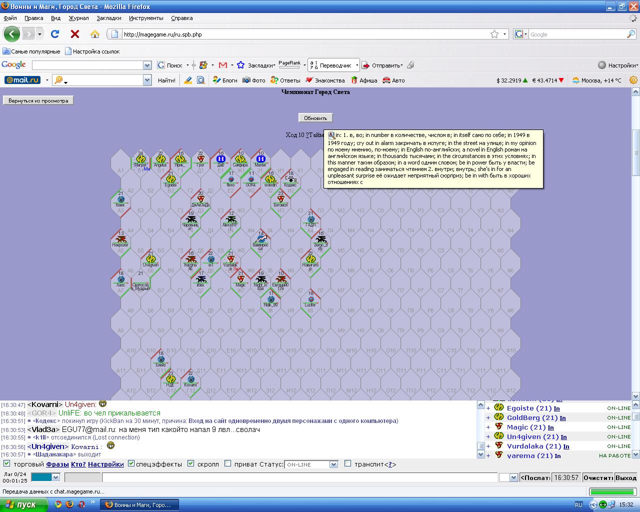Viewport: 640px width, 512px height.
Task: Go back with the green back arrow
Action: (11, 34)
